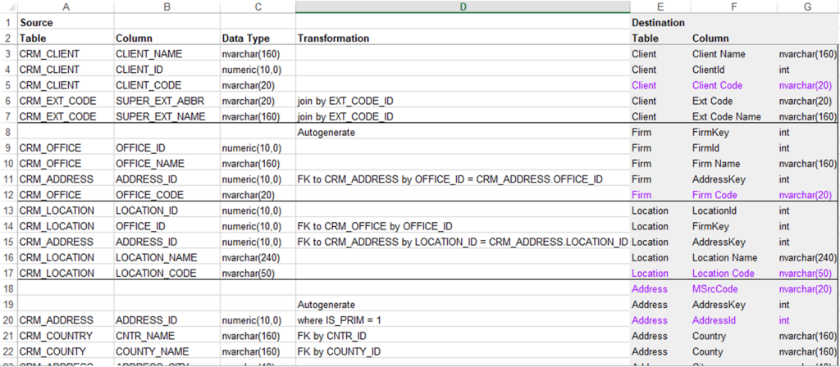Select column E header
Screen dimensions: 840x367
coord(660,7)
